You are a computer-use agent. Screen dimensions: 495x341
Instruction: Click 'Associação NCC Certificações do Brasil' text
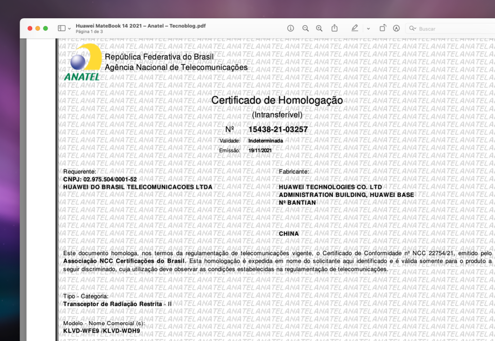(124, 261)
